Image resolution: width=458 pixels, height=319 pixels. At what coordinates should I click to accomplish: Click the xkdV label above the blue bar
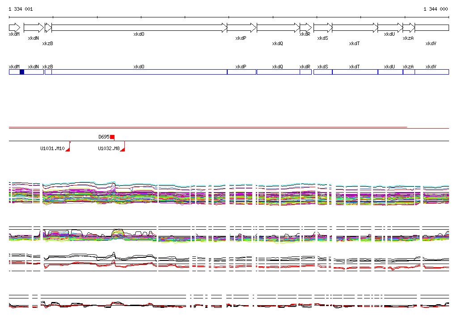click(x=431, y=67)
